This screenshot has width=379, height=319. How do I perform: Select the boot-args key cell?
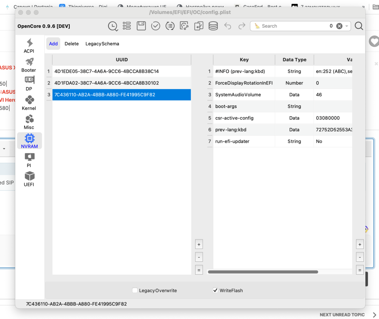(244, 106)
